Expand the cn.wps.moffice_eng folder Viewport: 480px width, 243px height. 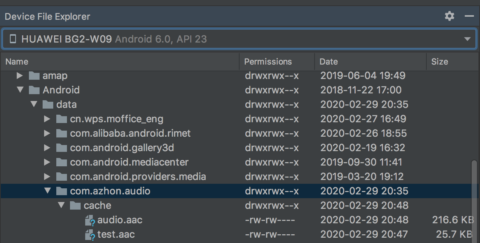(47, 119)
